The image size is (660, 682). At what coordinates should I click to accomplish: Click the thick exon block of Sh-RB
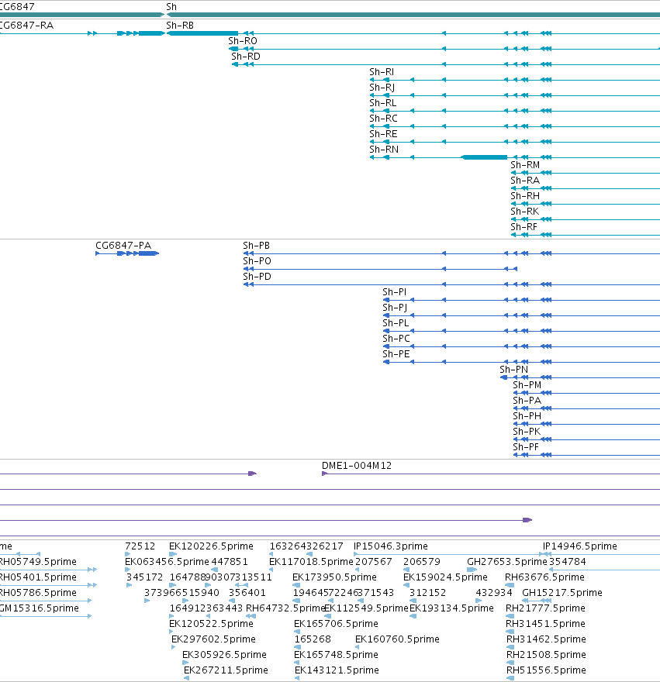click(203, 33)
